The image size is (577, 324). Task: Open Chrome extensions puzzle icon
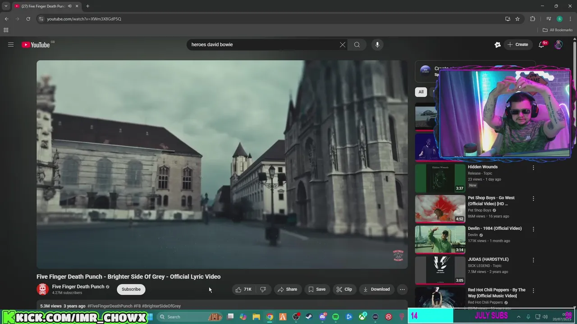click(x=533, y=19)
